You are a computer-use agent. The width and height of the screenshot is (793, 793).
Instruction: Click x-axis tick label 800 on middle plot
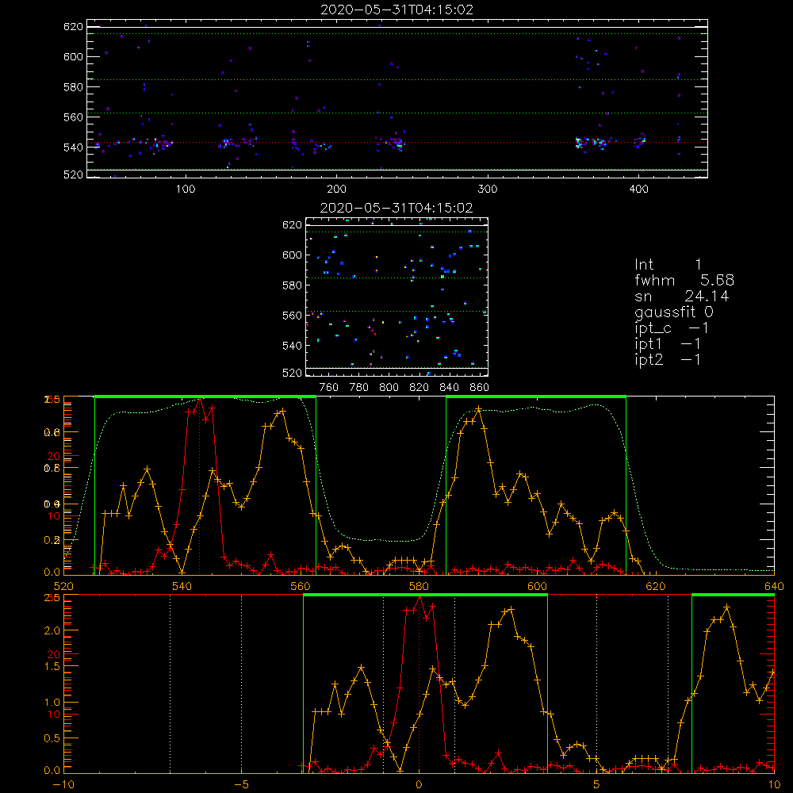point(389,388)
